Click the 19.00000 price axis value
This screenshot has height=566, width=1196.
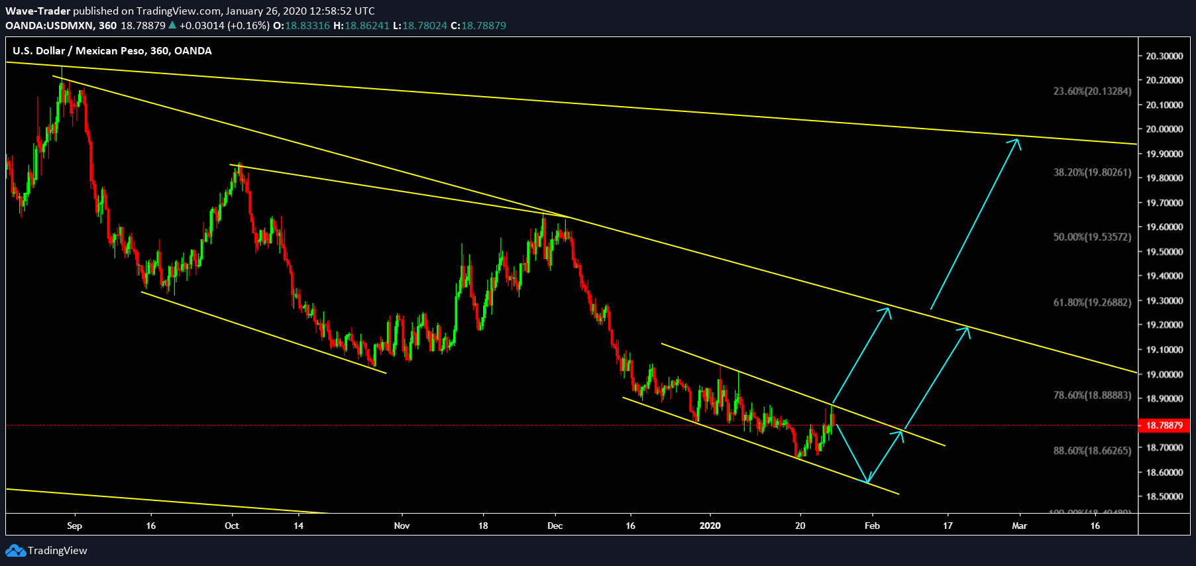click(1165, 374)
